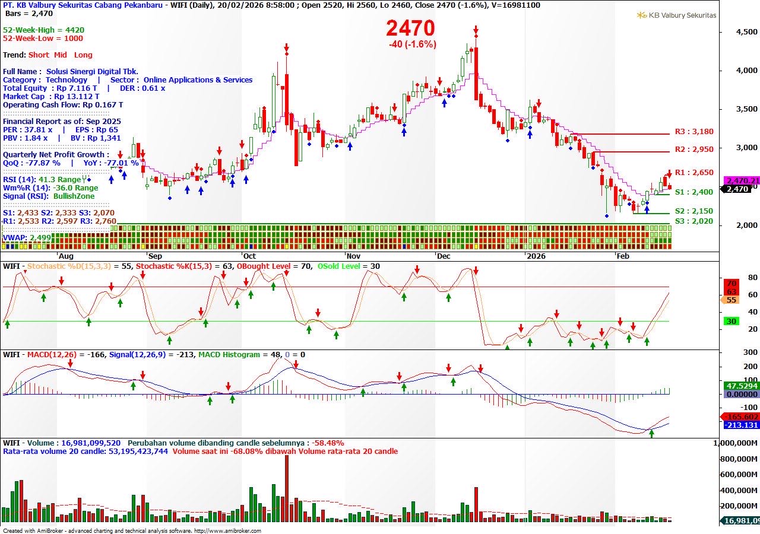The image size is (760, 534).
Task: Click the "Category : Technology" text
Action: pyautogui.click(x=45, y=80)
